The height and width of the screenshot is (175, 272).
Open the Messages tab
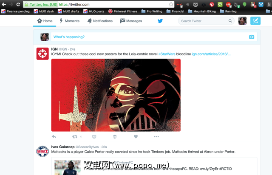pos(131,21)
